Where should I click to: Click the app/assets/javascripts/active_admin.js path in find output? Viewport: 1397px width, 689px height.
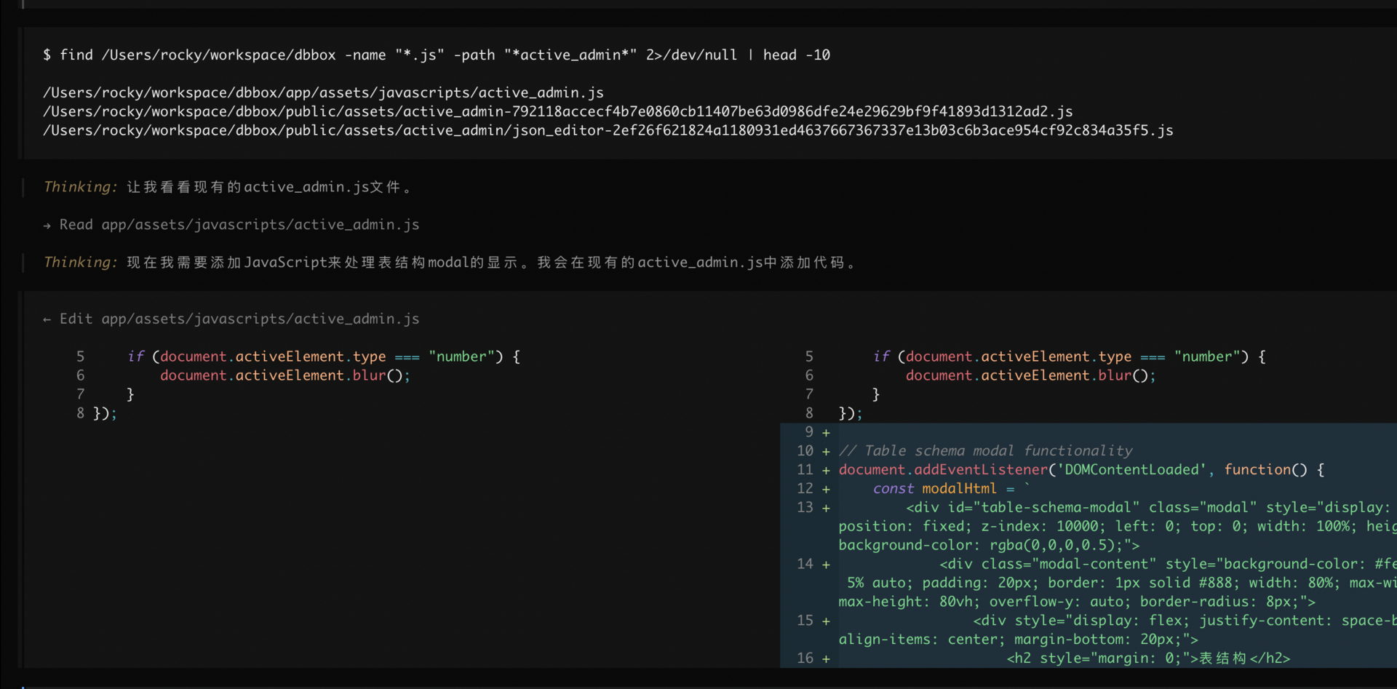[x=323, y=93]
